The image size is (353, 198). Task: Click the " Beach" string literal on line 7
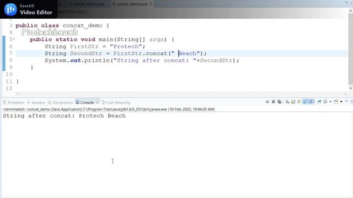point(185,53)
